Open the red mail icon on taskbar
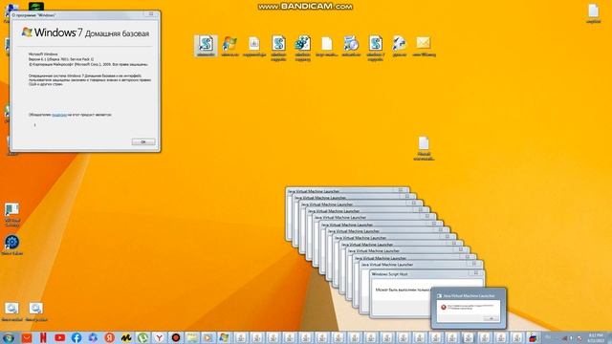The width and height of the screenshot is (612, 344). pyautogui.click(x=27, y=337)
